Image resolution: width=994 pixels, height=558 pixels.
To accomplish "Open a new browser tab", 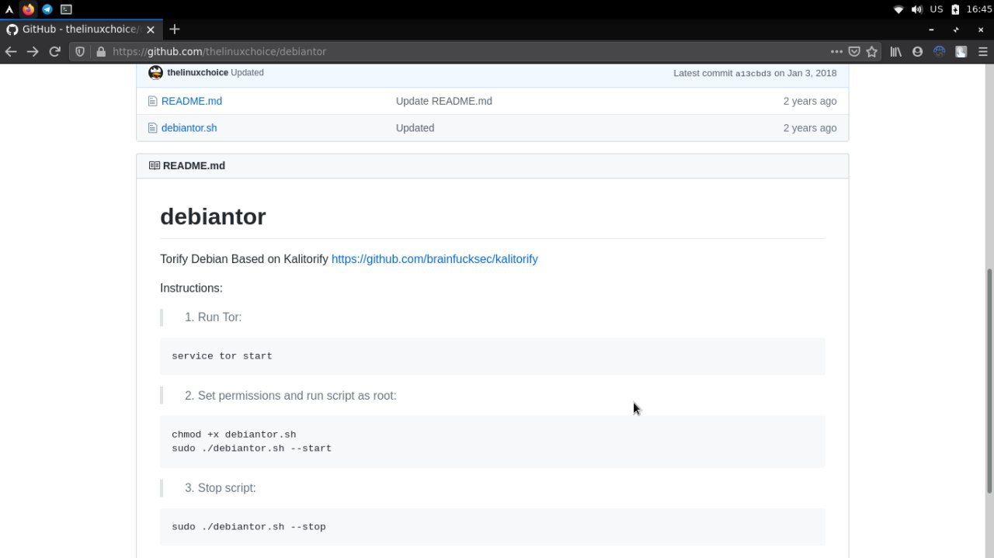I will click(x=175, y=29).
